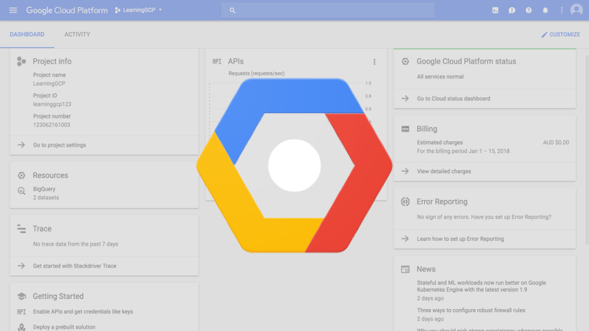Viewport: 589px width, 331px height.
Task: Click the Getting Started graduation cap icon
Action: pyautogui.click(x=21, y=296)
